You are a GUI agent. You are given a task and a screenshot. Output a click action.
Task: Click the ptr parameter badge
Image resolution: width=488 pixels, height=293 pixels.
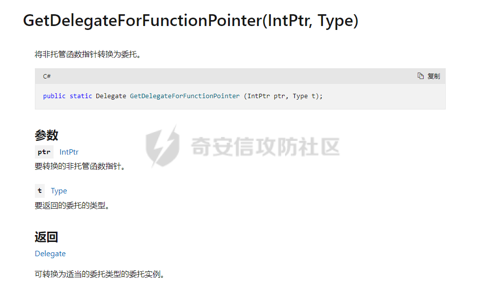tap(43, 152)
